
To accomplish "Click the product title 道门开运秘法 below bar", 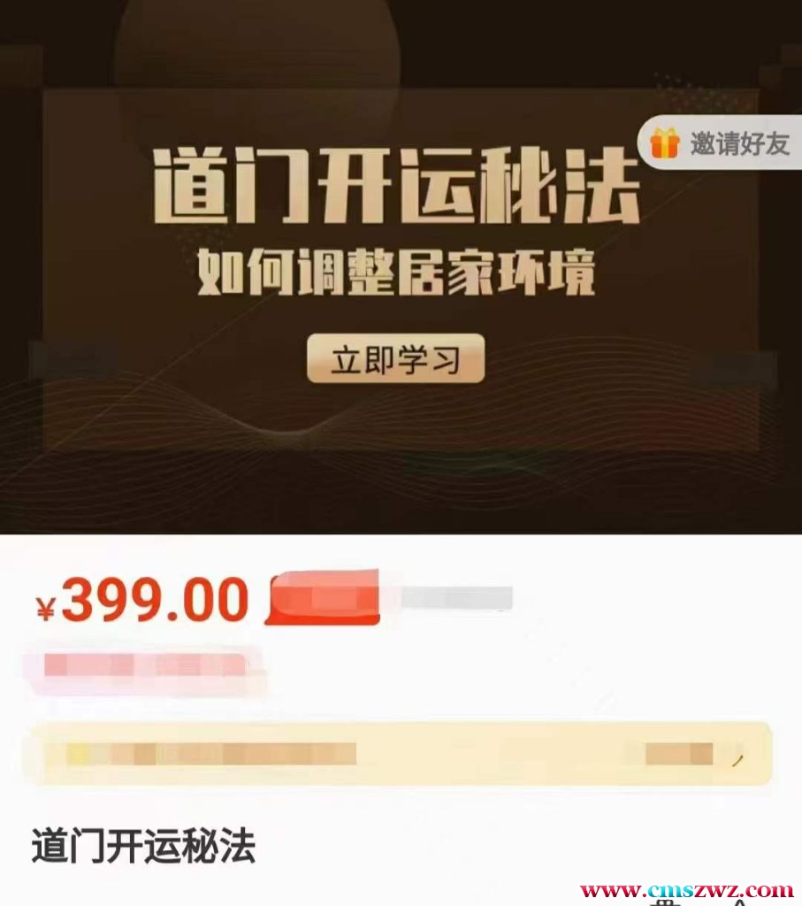I will pyautogui.click(x=143, y=845).
